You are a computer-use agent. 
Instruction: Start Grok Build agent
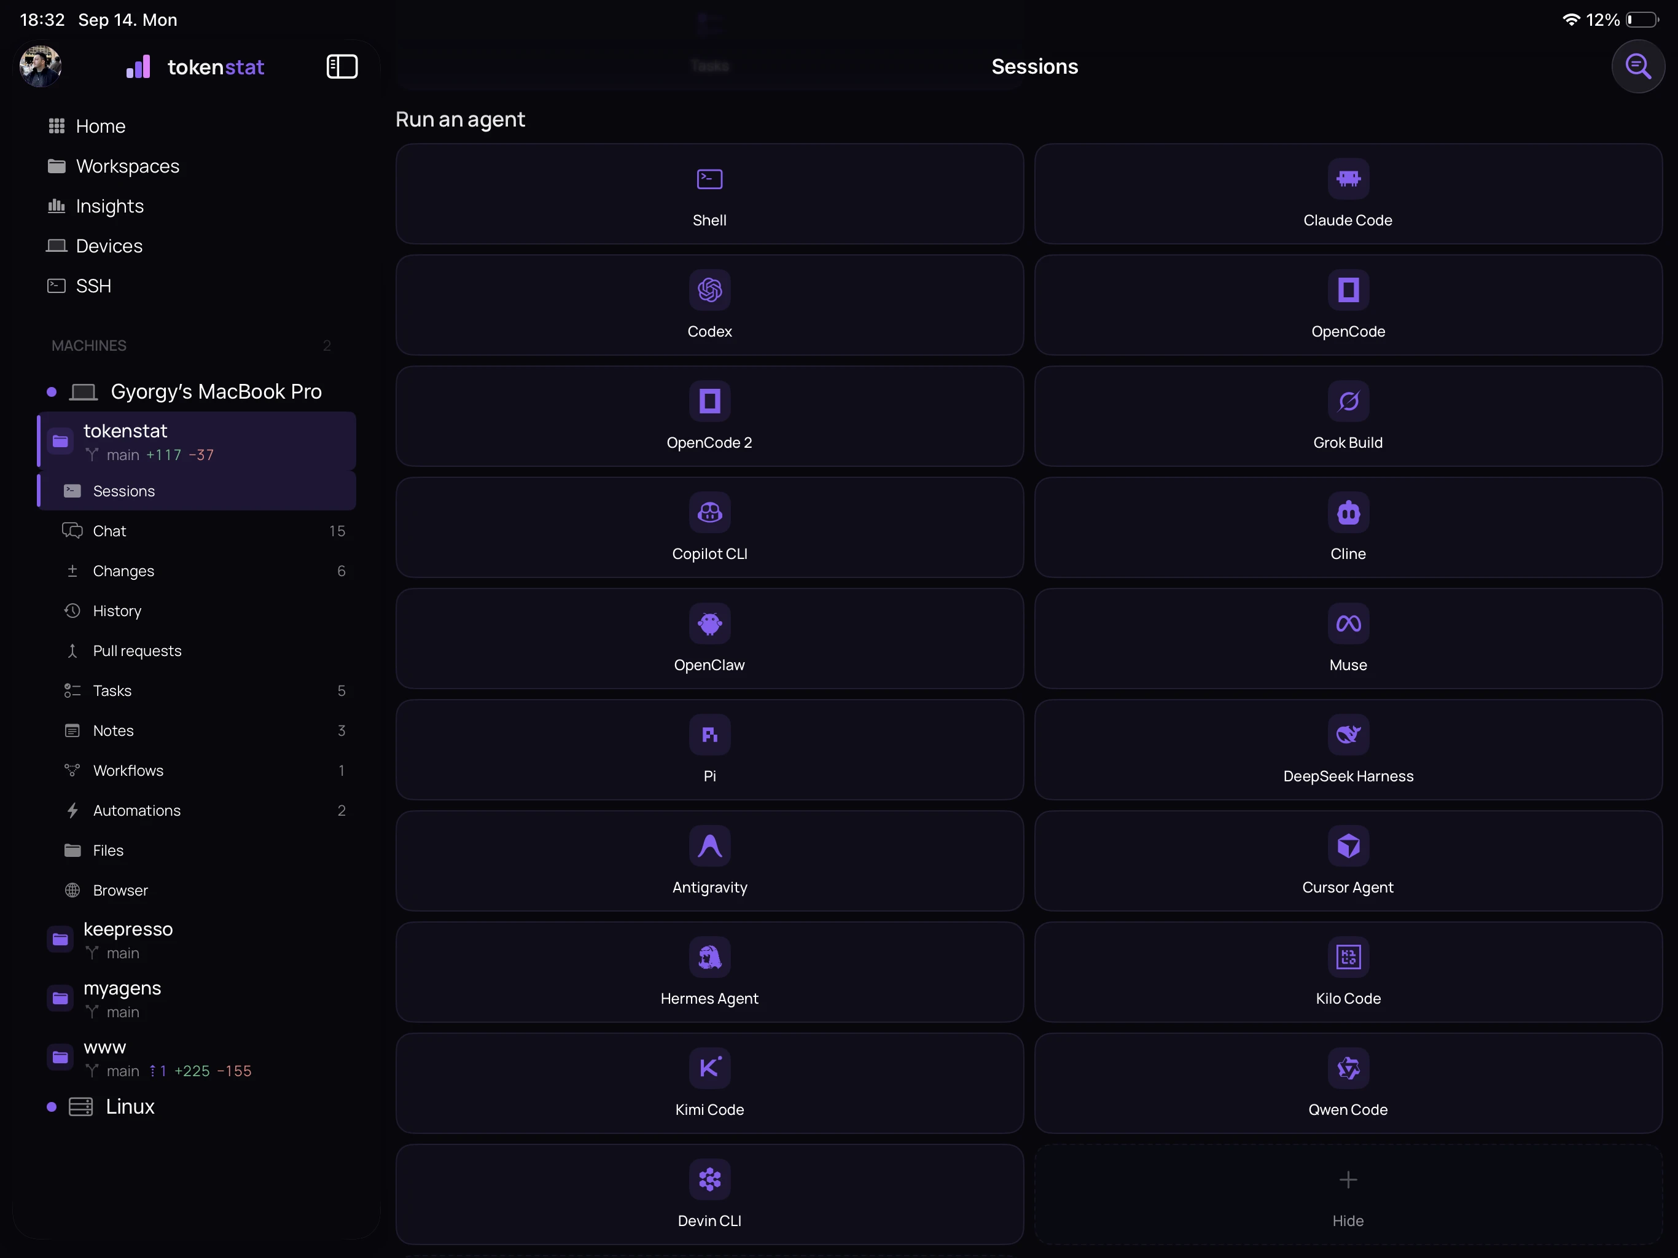1348,416
